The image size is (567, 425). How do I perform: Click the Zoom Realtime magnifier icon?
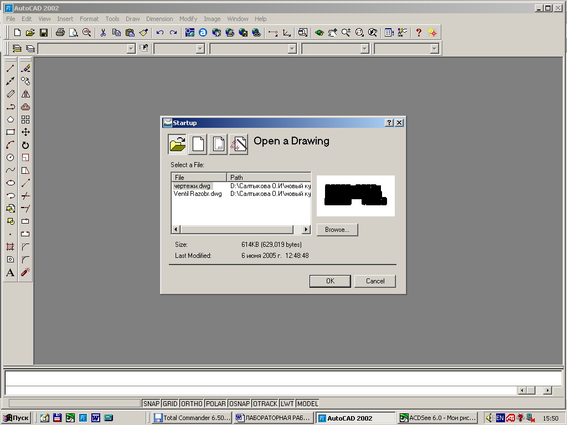346,33
